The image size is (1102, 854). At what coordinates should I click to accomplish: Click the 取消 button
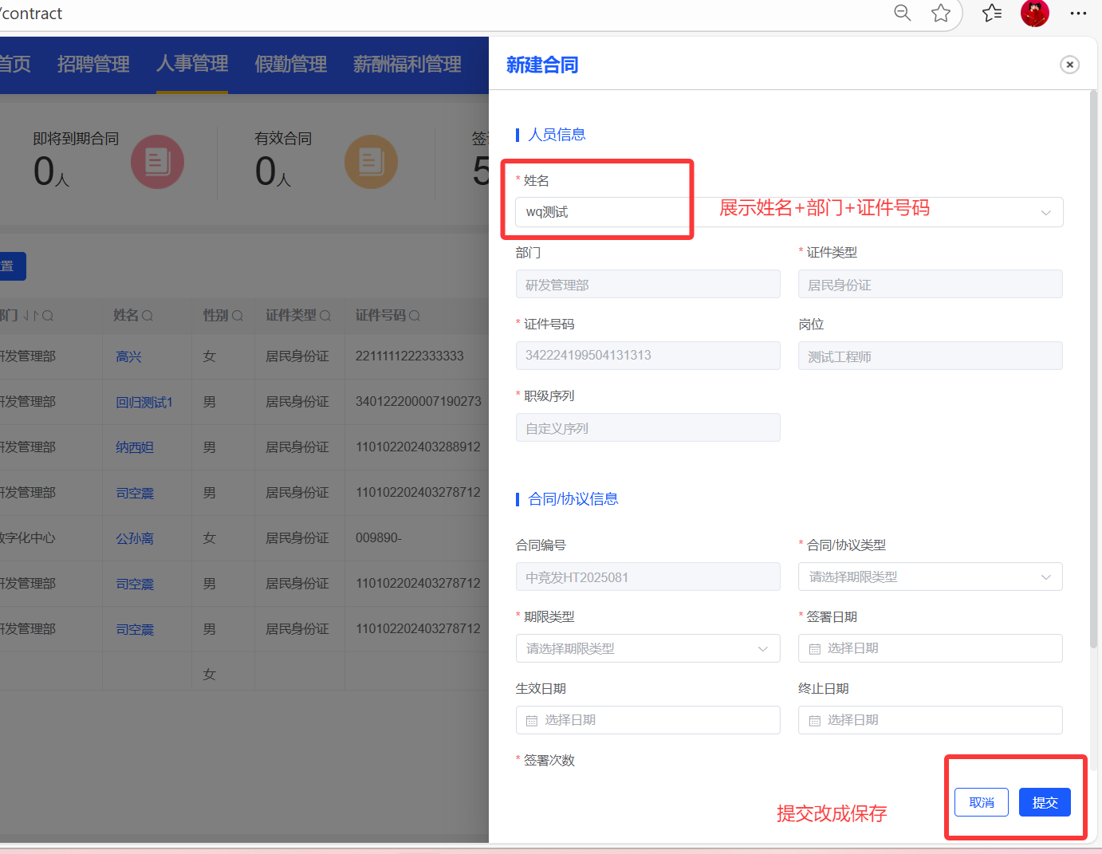pyautogui.click(x=982, y=802)
